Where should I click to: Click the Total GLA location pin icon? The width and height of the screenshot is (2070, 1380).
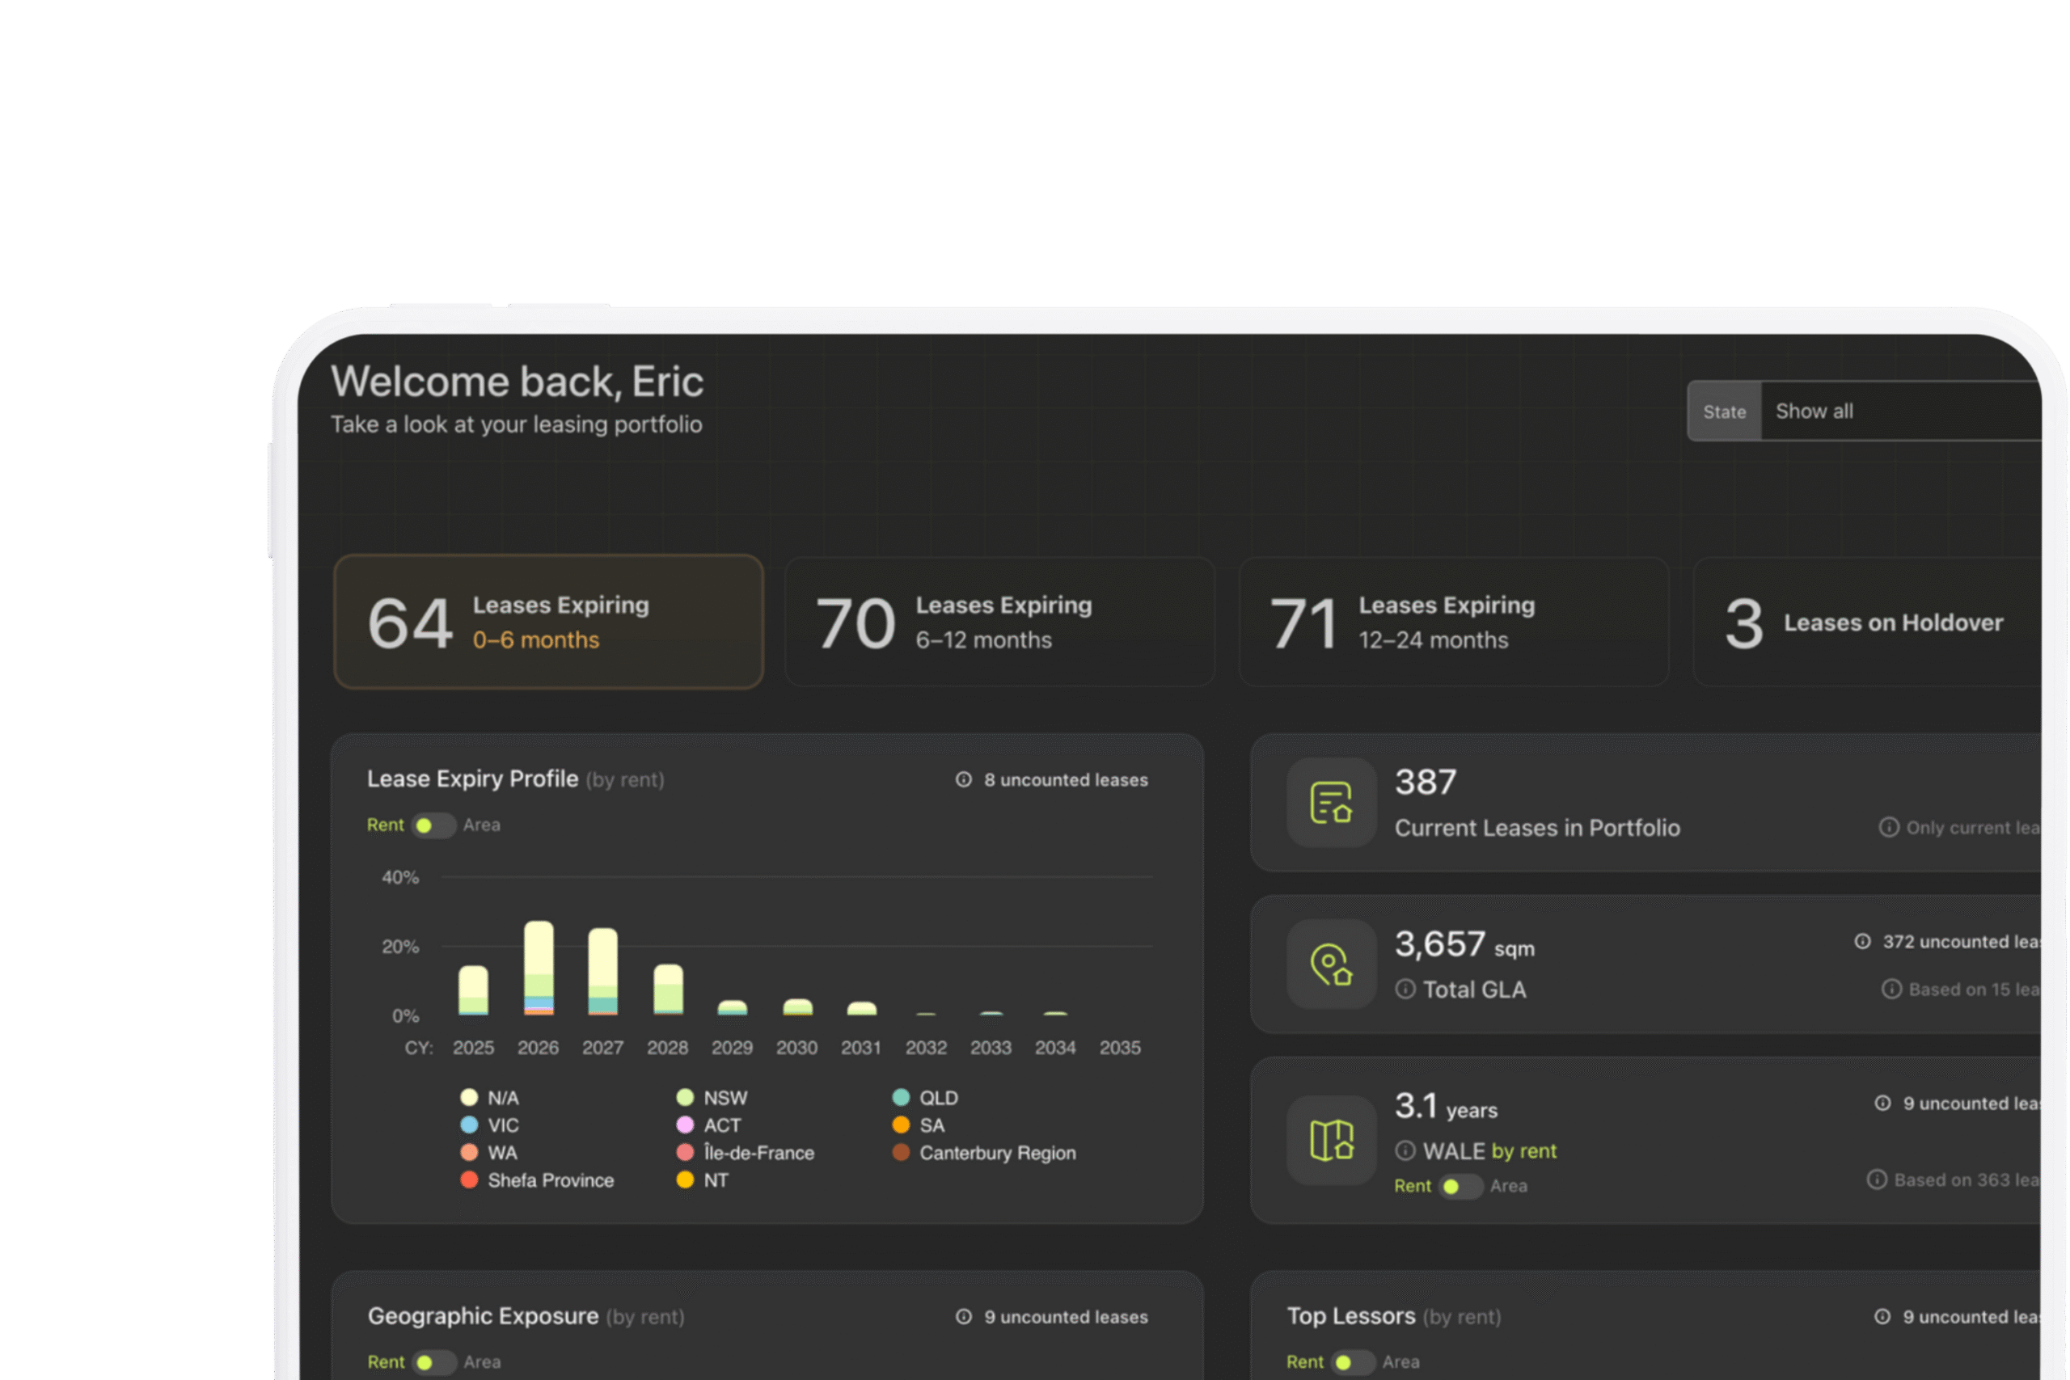coord(1331,964)
